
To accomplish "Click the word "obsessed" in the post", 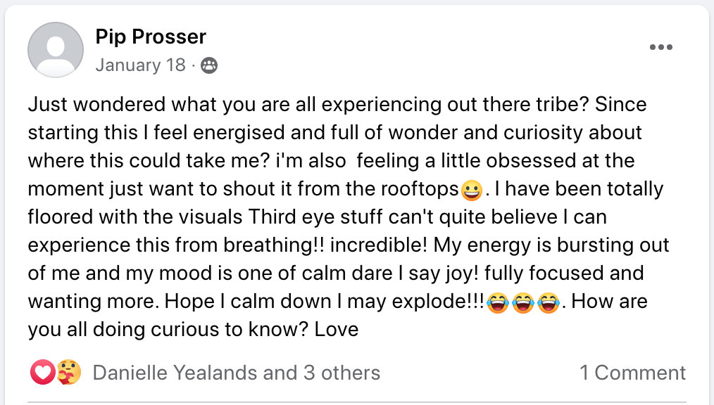I will [x=512, y=161].
